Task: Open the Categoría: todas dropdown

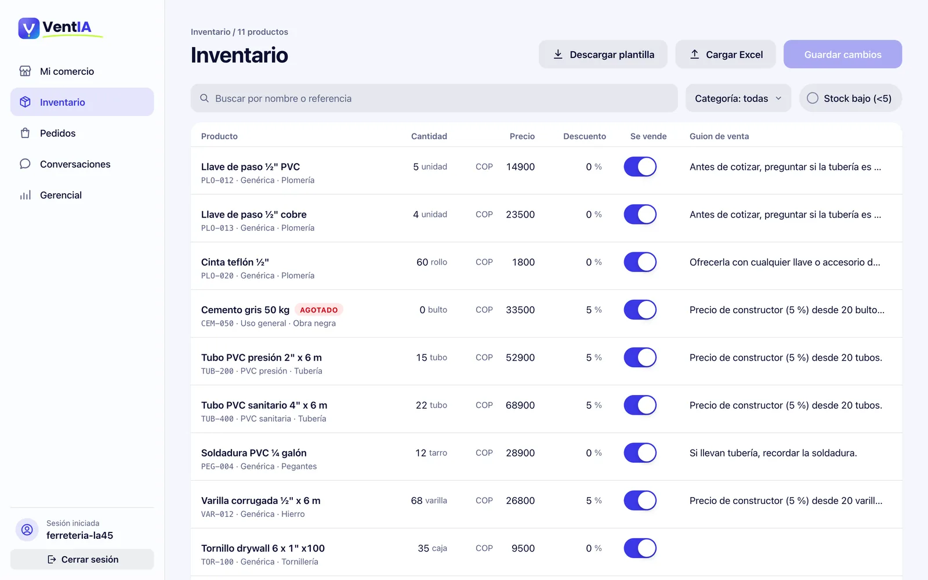Action: click(x=738, y=99)
